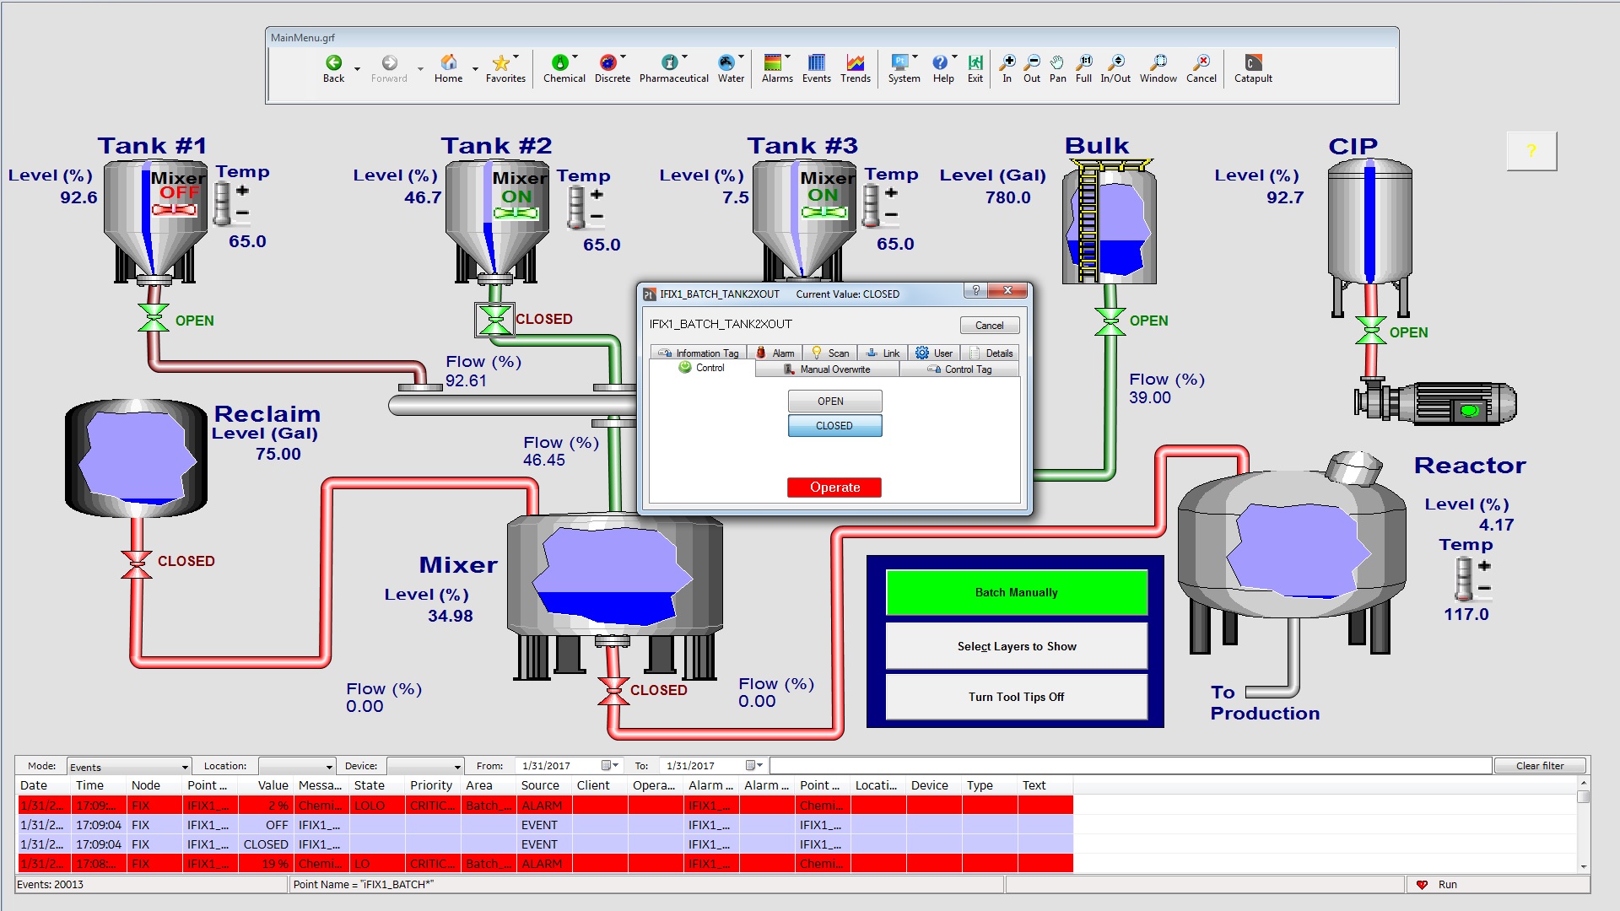Viewport: 1620px width, 911px height.
Task: Expand the Mode Events dropdown
Action: pyautogui.click(x=185, y=767)
